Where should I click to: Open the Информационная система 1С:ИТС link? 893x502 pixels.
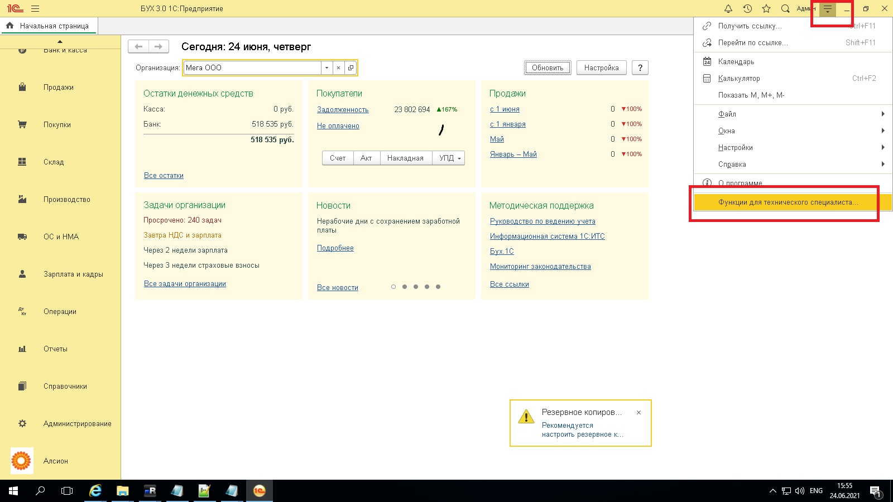548,236
